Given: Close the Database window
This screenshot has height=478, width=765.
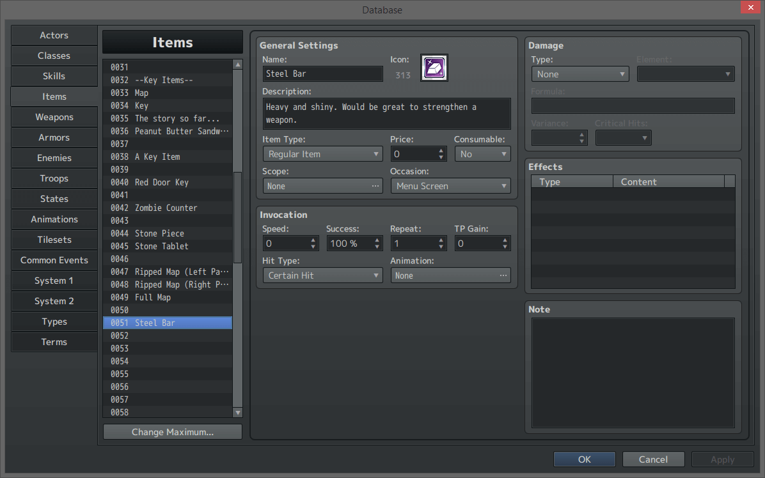Looking at the screenshot, I should (x=750, y=7).
